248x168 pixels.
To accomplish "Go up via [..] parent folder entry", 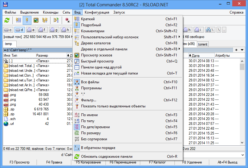I will click(8, 61).
